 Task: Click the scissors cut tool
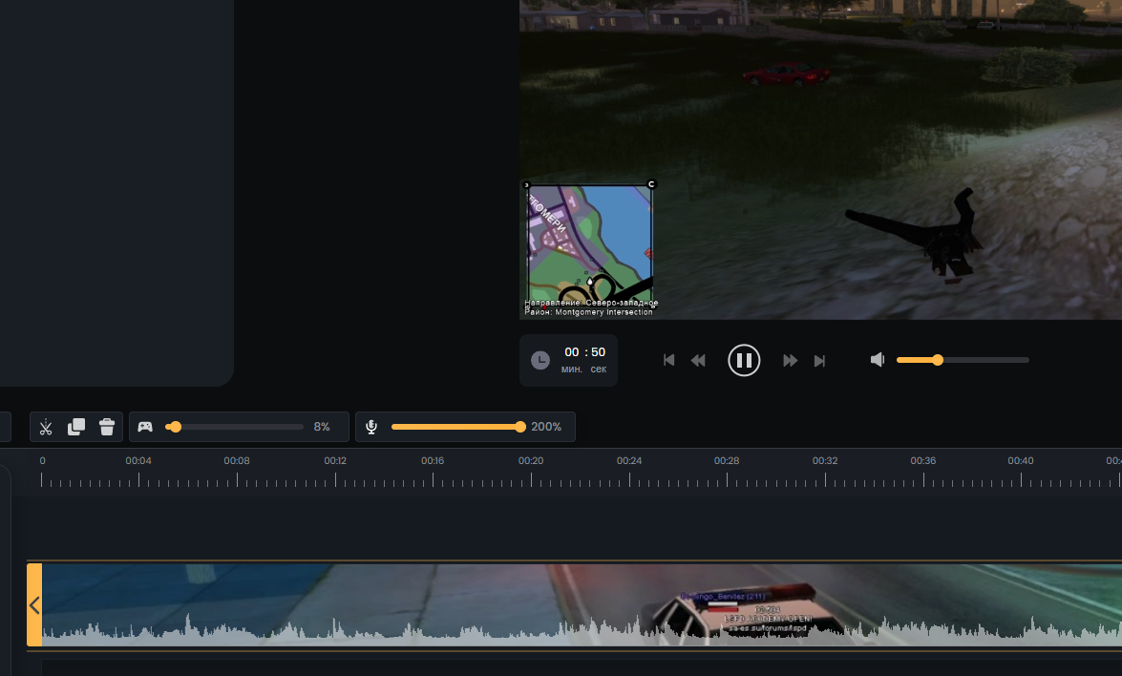[x=45, y=427]
